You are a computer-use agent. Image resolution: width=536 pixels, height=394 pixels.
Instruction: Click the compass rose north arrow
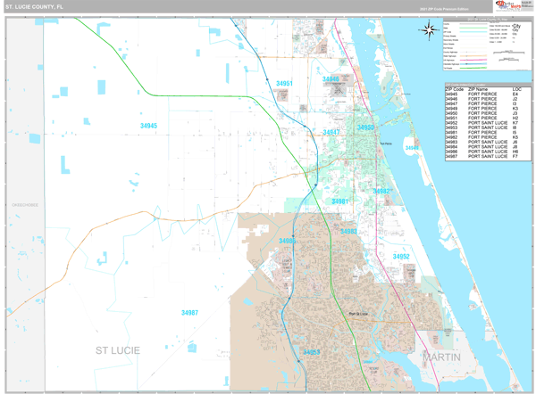428,30
